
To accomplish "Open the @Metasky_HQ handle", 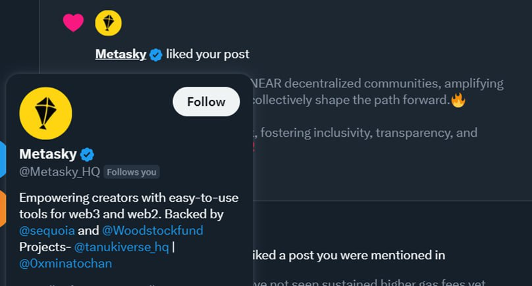I will pos(59,172).
